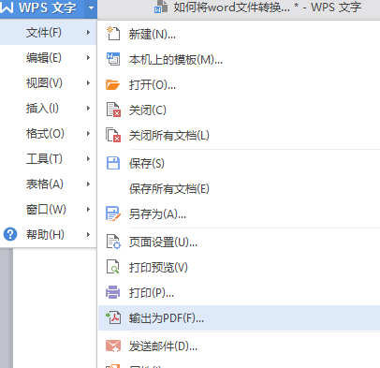380x368 pixels.
Task: Click the Close document icon
Action: coord(113,110)
